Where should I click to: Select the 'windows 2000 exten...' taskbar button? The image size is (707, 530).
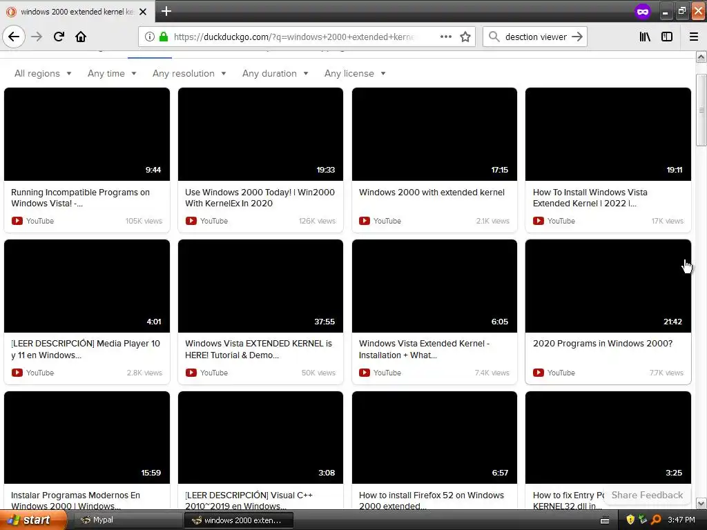[239, 520]
